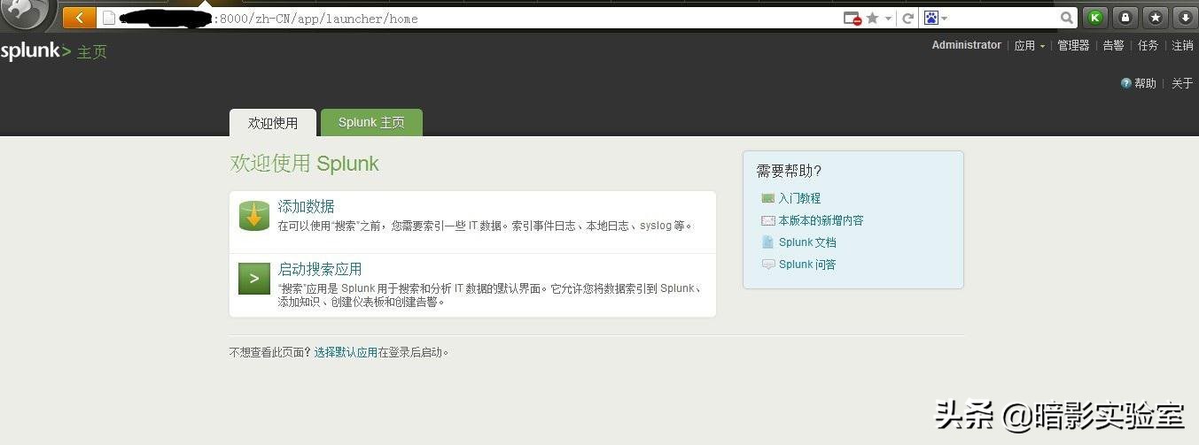The height and width of the screenshot is (445, 1199).
Task: Open the 告警 alerts link
Action: click(x=1113, y=45)
